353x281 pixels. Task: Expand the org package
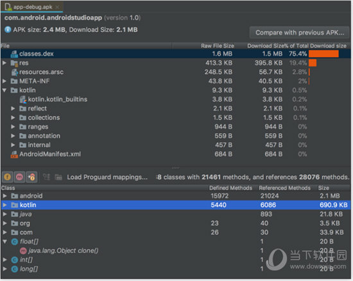4,223
